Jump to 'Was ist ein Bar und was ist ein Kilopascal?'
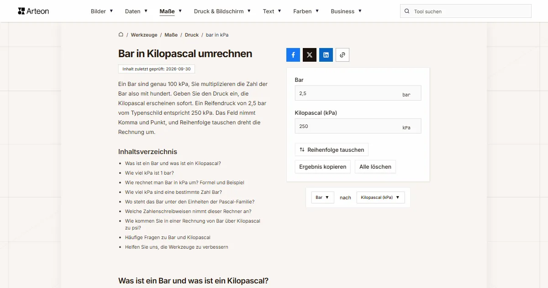548x288 pixels. click(x=173, y=163)
